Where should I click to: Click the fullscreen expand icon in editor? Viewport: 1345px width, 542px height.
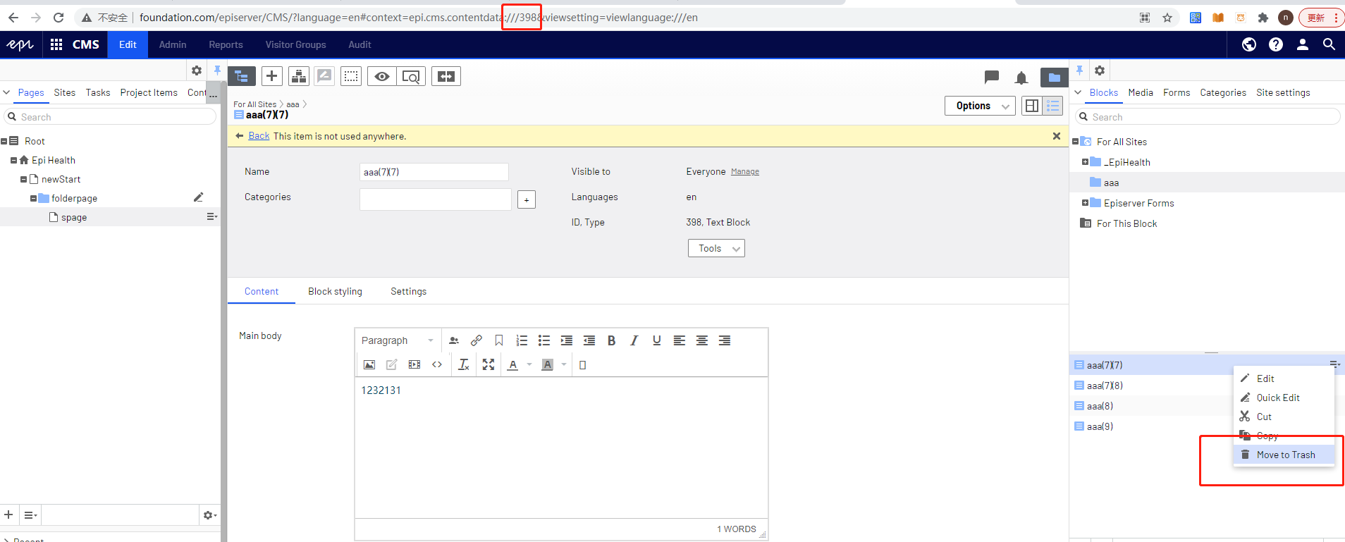click(x=488, y=364)
